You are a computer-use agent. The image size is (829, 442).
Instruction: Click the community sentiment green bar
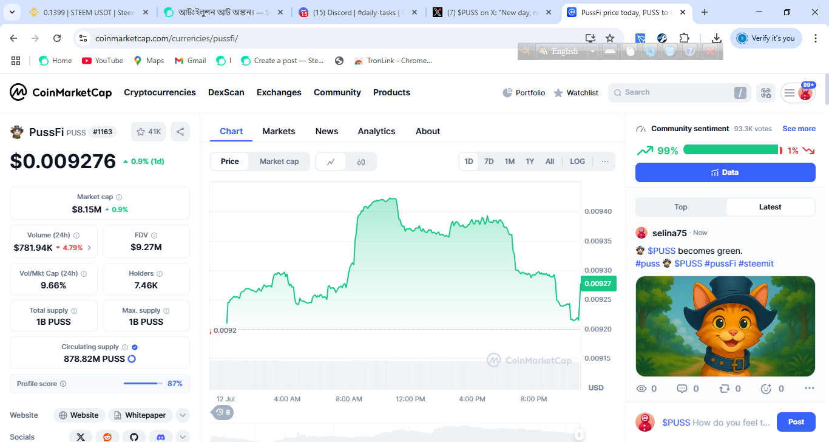pyautogui.click(x=731, y=149)
